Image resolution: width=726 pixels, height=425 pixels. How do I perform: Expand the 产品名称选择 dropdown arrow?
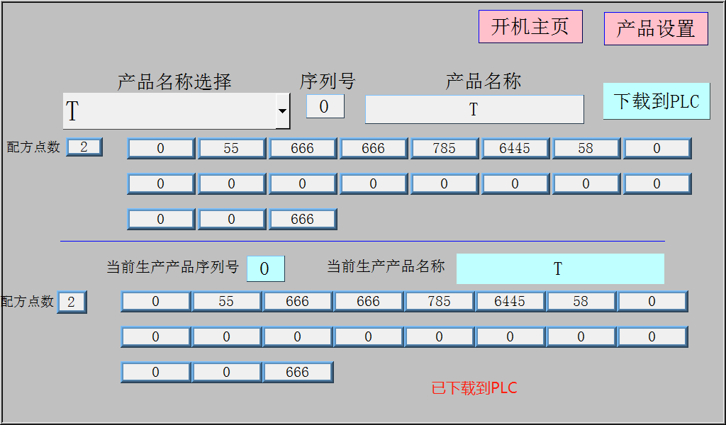click(x=283, y=111)
